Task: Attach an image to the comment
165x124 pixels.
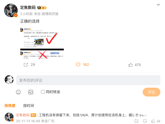Action: [x=31, y=92]
